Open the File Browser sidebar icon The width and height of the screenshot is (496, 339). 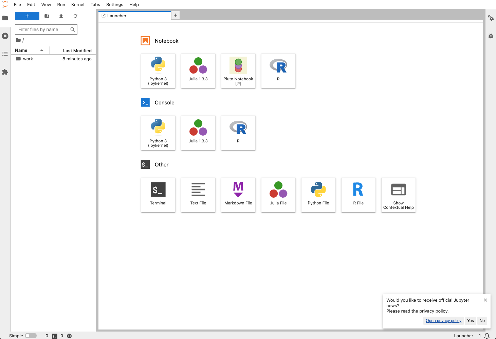point(5,18)
